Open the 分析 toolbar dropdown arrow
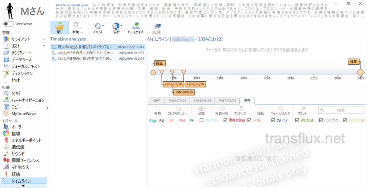The image size is (367, 188). pyautogui.click(x=121, y=26)
